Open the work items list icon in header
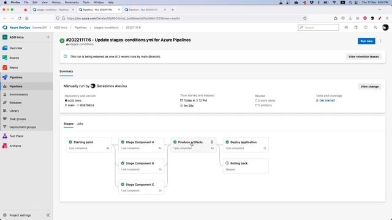Viewport: 392px width, 220px height. [346, 28]
